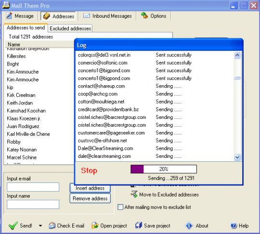Select Juan Rodriguez in the list

pyautogui.click(x=23, y=126)
